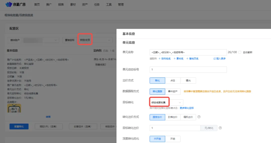This screenshot has width=271, height=143.
Task: Open the 更多转化目标 link
Action: coord(186,108)
